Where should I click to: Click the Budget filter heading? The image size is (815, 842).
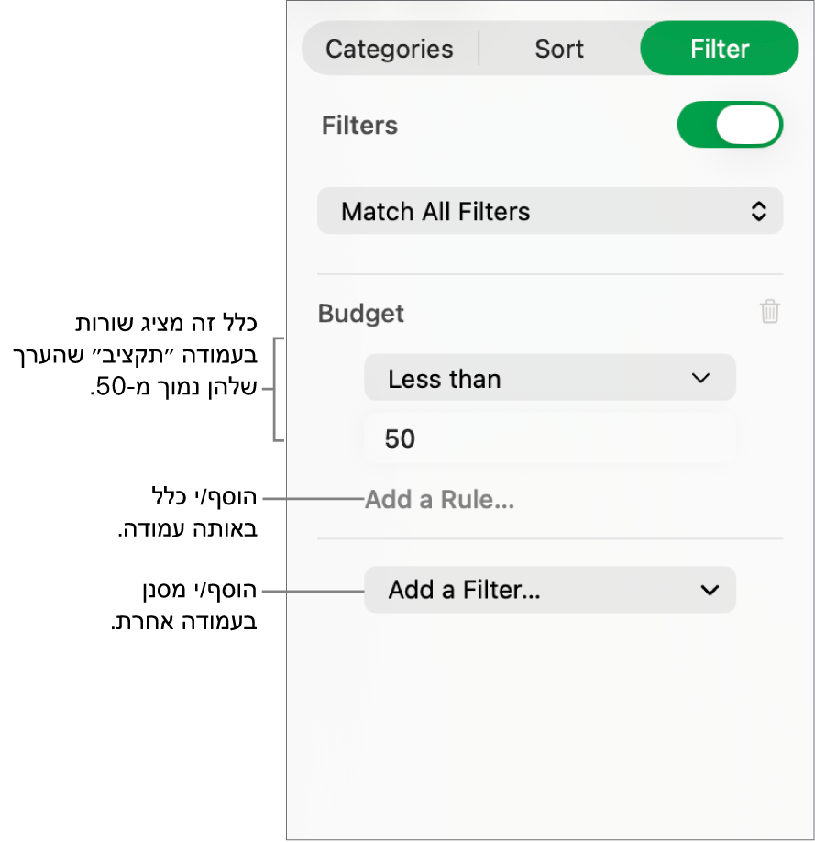pos(361,314)
